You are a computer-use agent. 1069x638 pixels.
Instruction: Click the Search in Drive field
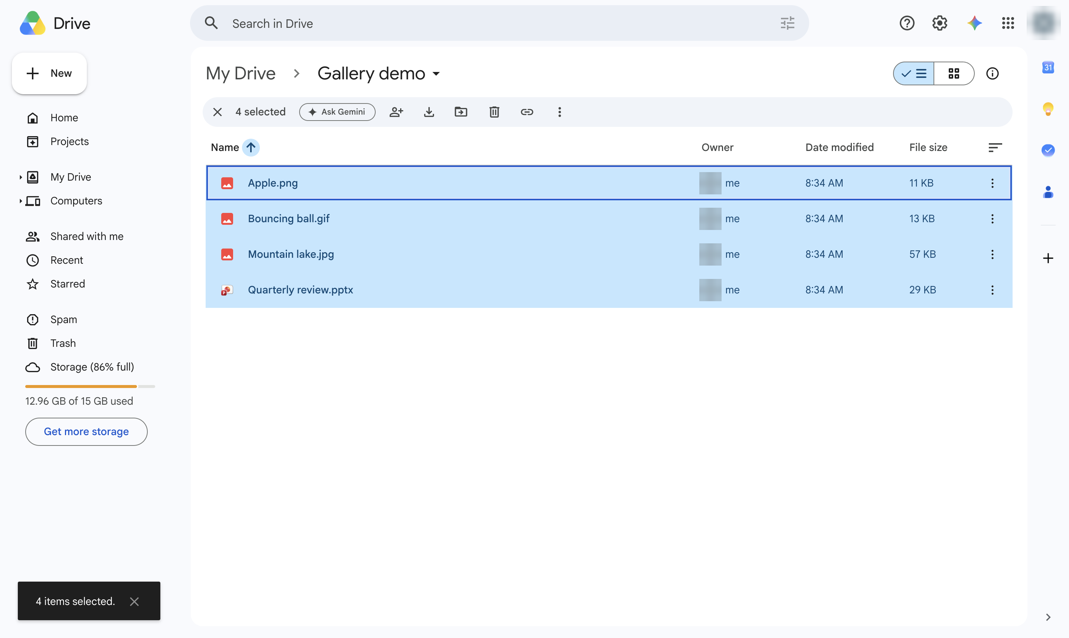click(x=499, y=23)
